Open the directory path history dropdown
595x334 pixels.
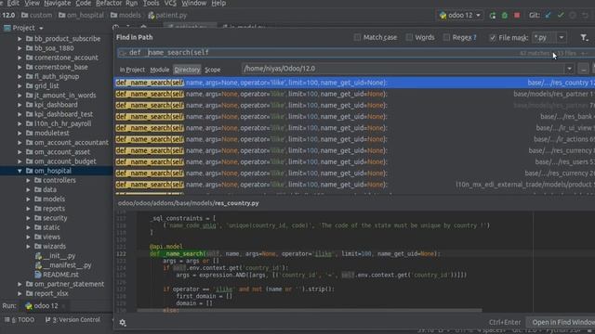(569, 69)
